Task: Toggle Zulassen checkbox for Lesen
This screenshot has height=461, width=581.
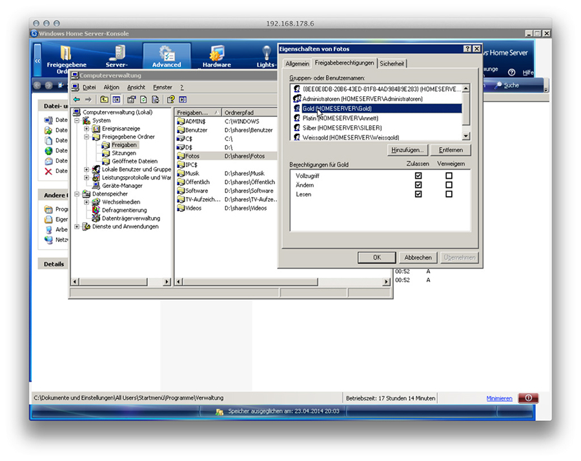Action: (418, 194)
